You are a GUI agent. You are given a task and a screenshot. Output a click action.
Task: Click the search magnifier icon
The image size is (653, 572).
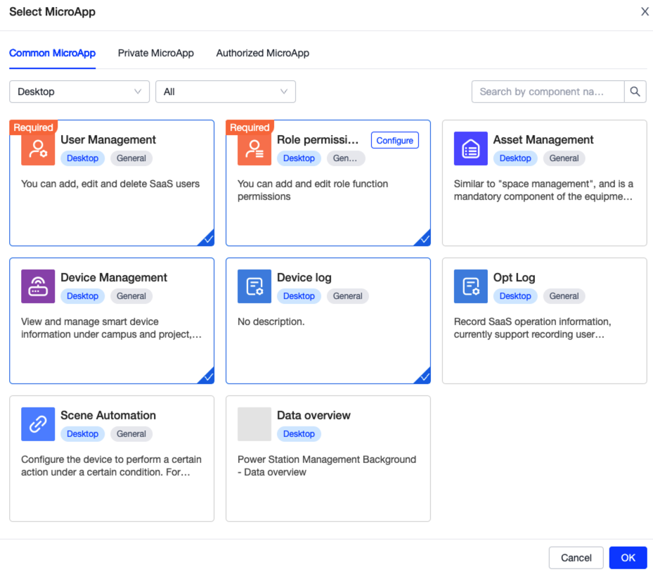pos(635,91)
